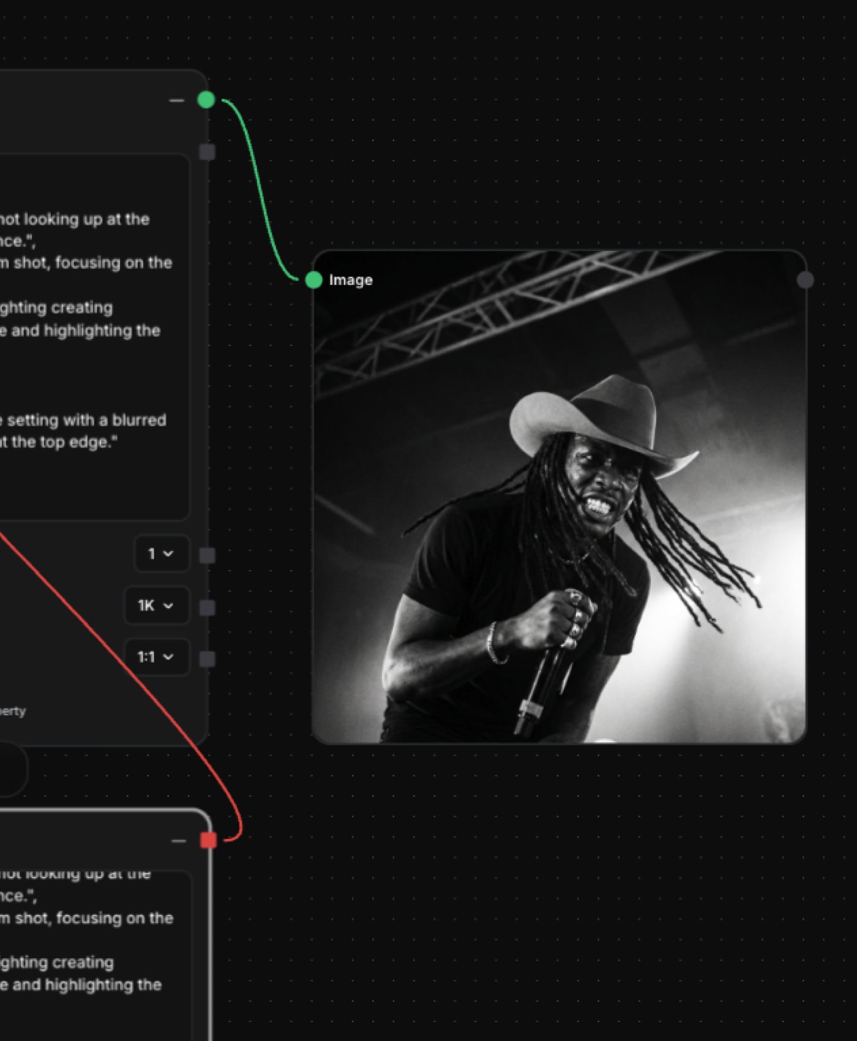The height and width of the screenshot is (1041, 857).
Task: Click the green output port on top node
Action: pos(206,99)
